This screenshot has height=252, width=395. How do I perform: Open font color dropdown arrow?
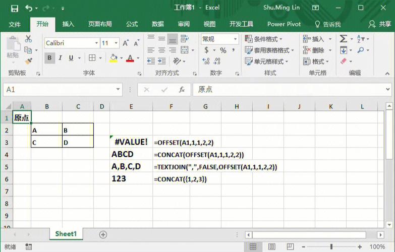(138, 58)
